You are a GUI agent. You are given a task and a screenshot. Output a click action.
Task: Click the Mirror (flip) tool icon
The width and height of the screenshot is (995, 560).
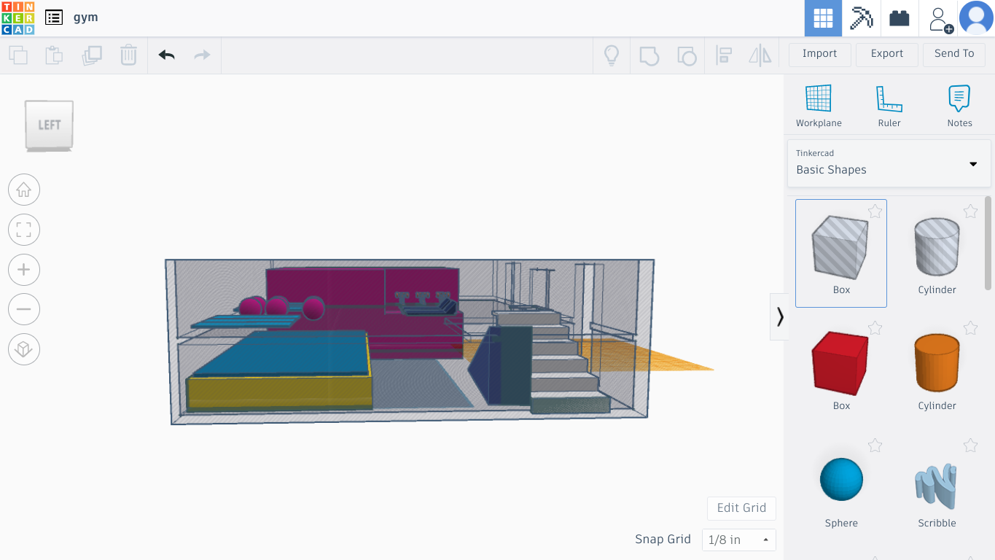(760, 55)
